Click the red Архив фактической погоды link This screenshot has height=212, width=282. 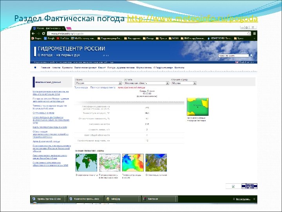[132, 88]
